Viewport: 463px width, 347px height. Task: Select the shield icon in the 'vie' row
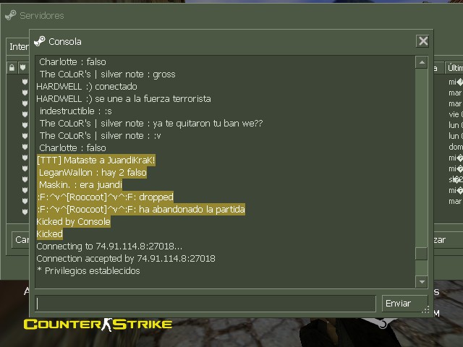(x=25, y=114)
